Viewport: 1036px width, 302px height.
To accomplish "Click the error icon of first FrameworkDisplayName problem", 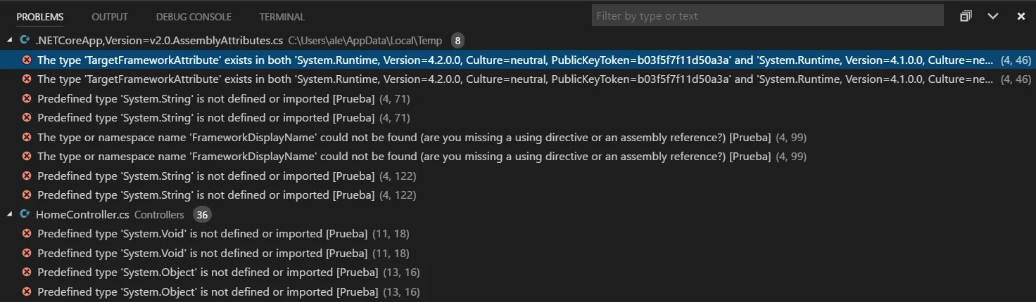I will (x=27, y=138).
